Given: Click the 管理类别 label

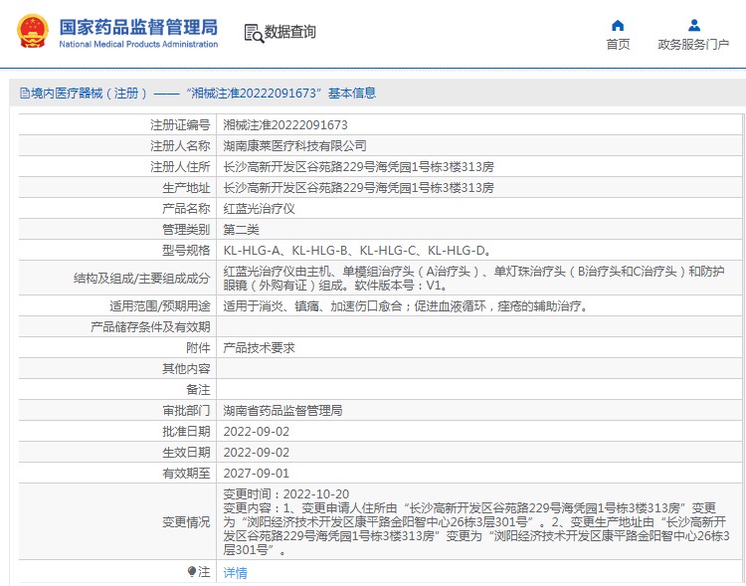Looking at the screenshot, I should [x=186, y=230].
